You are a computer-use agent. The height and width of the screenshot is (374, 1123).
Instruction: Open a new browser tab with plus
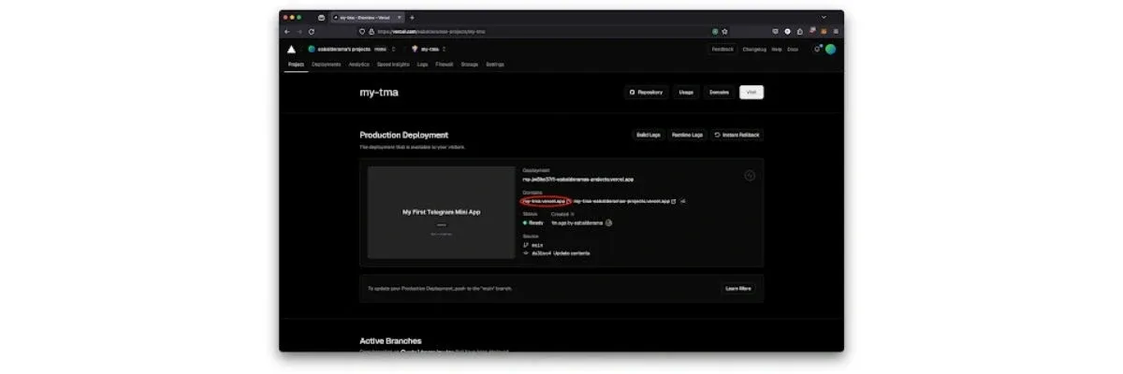point(412,17)
